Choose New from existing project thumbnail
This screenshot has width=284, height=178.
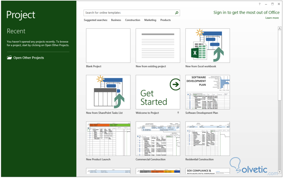click(x=158, y=46)
